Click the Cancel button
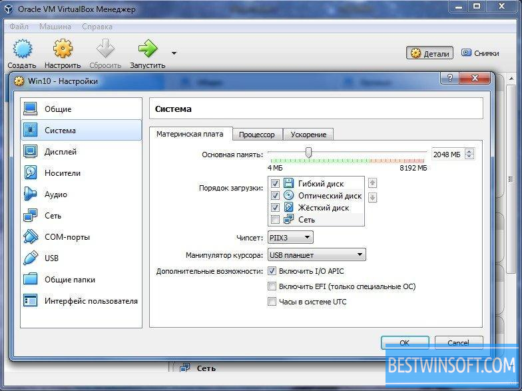Viewport: 522px width, 391px height. 458,342
